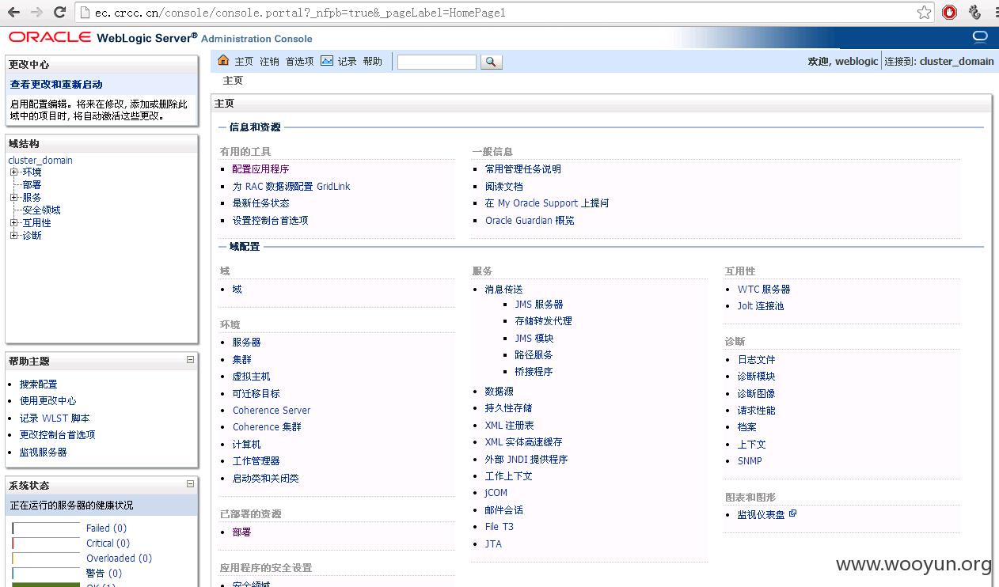This screenshot has width=999, height=587.
Task: Reload the page with the refresh icon
Action: coord(59,12)
